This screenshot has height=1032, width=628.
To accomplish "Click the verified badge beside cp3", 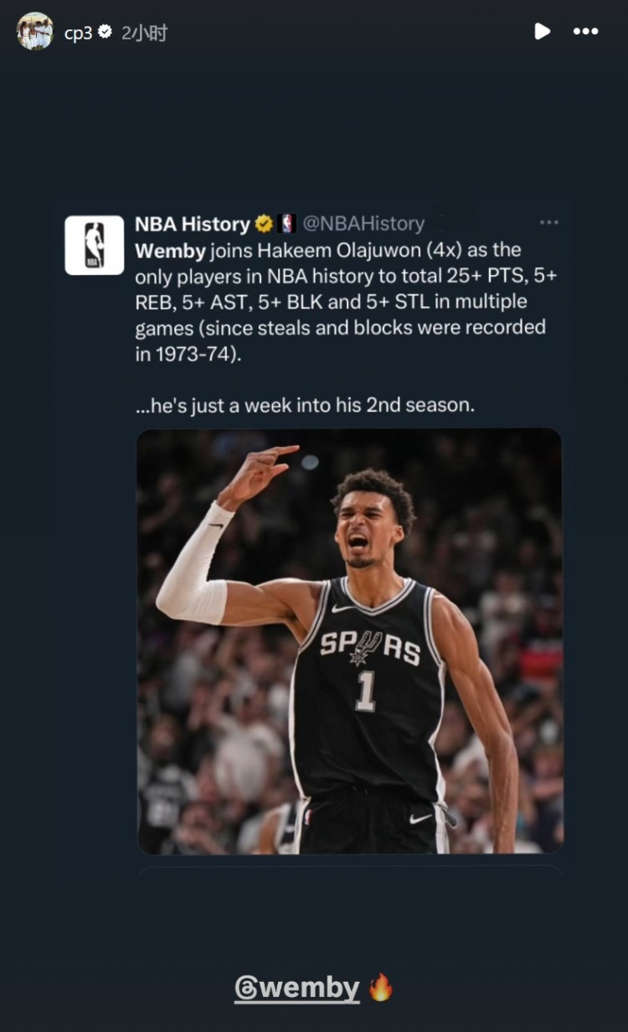I will (x=105, y=33).
